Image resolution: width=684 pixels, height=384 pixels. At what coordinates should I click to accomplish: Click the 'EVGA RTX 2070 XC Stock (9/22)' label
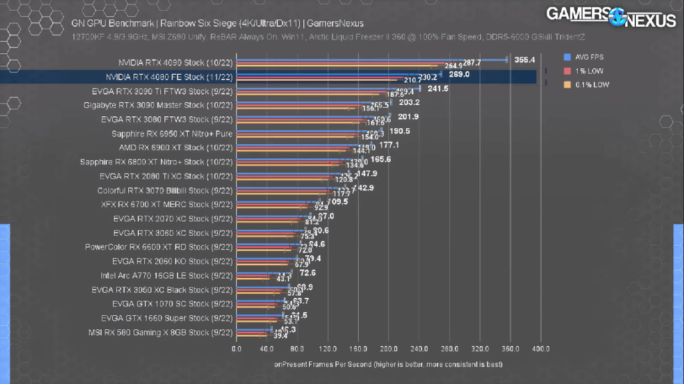173,219
